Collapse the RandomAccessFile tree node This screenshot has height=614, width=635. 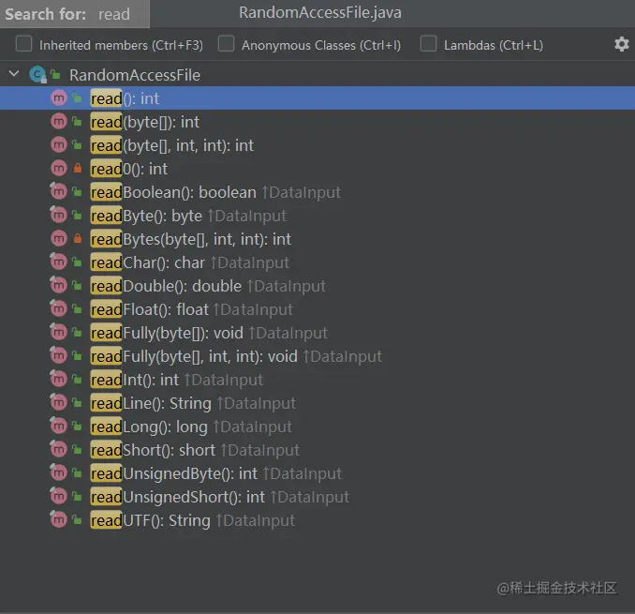tap(14, 74)
